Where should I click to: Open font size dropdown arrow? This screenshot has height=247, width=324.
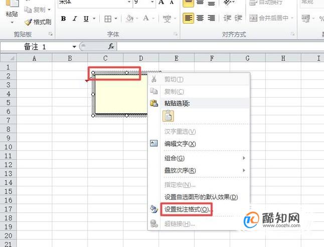pyautogui.click(x=152, y=2)
